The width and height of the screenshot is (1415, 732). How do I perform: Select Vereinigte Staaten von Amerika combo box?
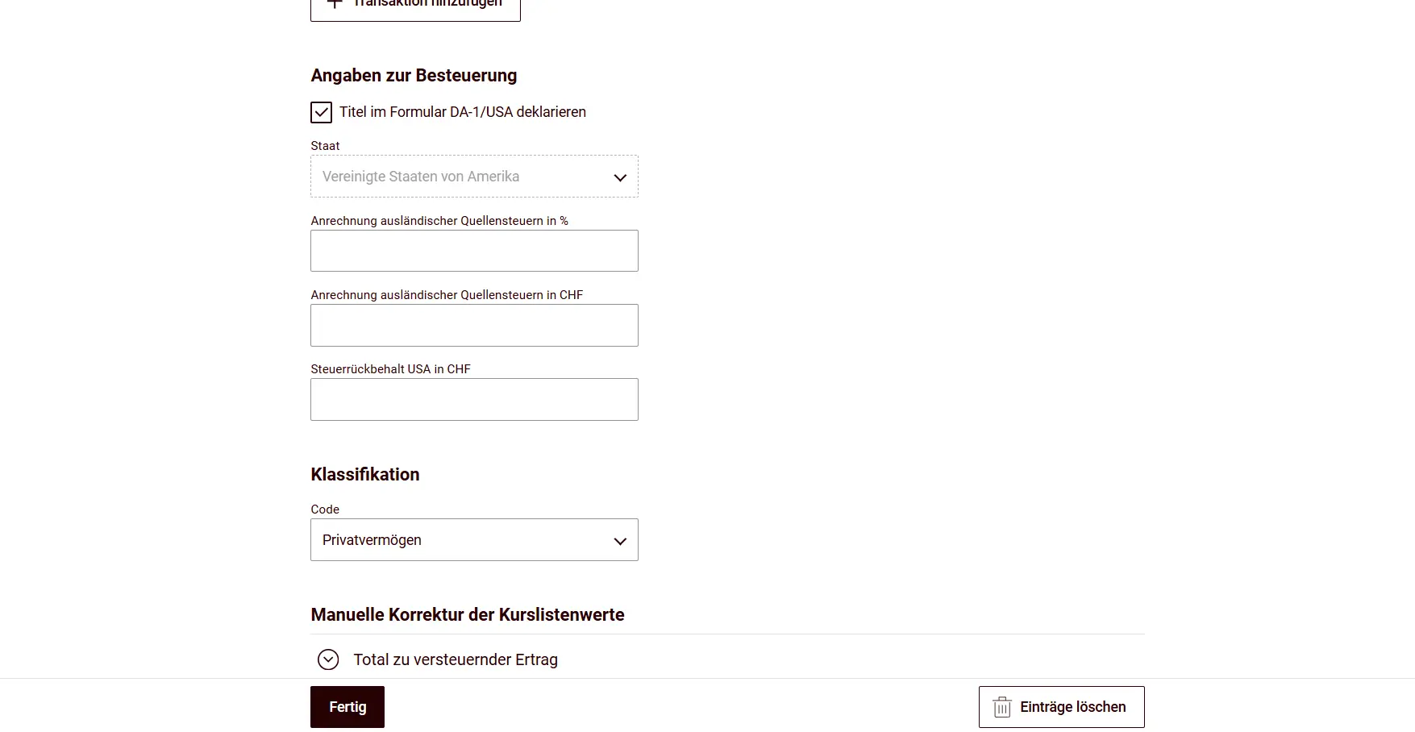[x=474, y=177]
